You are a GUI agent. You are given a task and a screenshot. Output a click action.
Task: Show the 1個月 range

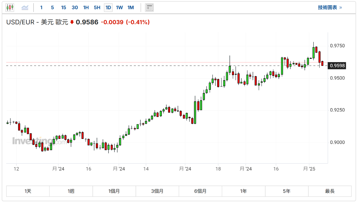(x=114, y=191)
